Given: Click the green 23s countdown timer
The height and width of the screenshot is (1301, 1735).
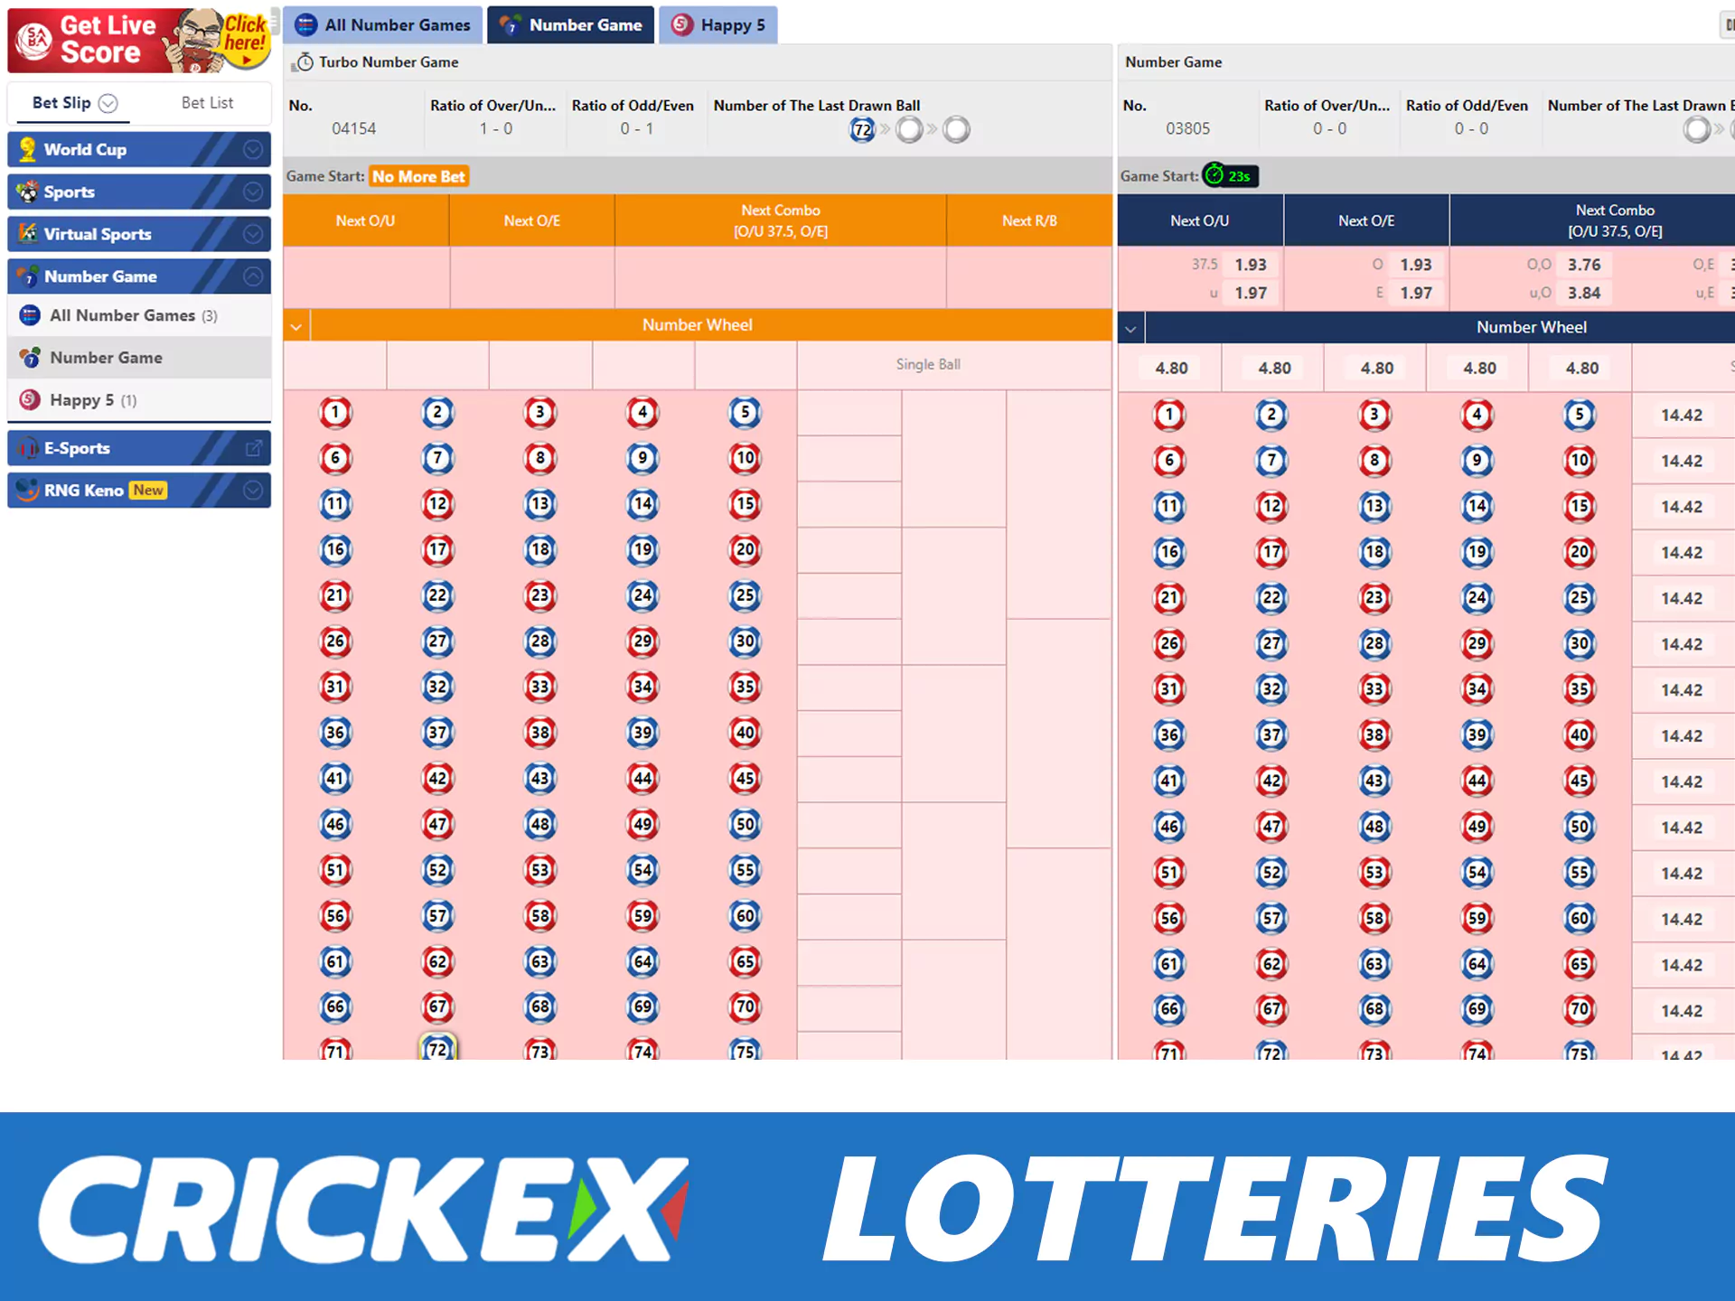Looking at the screenshot, I should (1231, 176).
